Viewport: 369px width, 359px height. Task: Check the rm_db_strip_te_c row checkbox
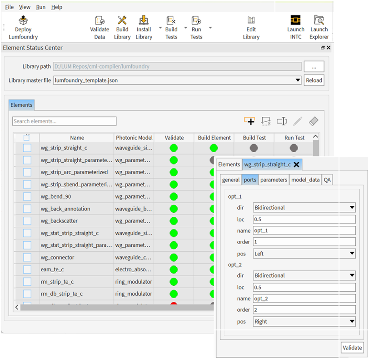pyautogui.click(x=27, y=294)
